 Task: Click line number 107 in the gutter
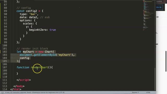tap(5, 67)
